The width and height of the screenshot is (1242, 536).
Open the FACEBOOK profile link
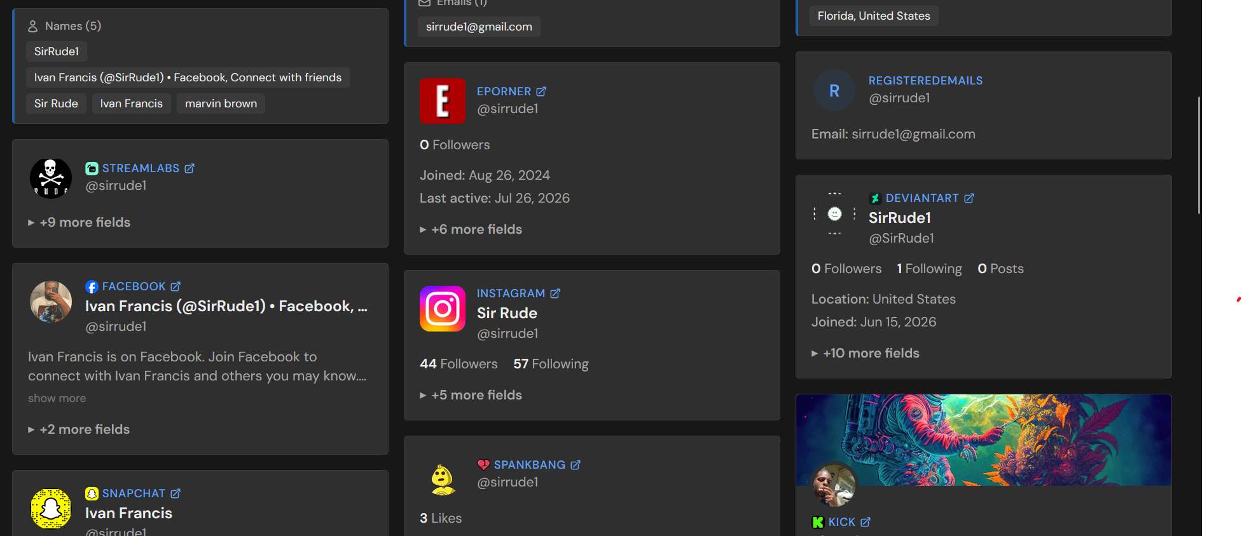tap(134, 286)
